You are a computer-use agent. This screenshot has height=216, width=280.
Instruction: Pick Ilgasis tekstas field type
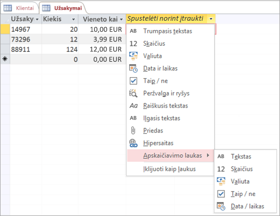(x=170, y=118)
